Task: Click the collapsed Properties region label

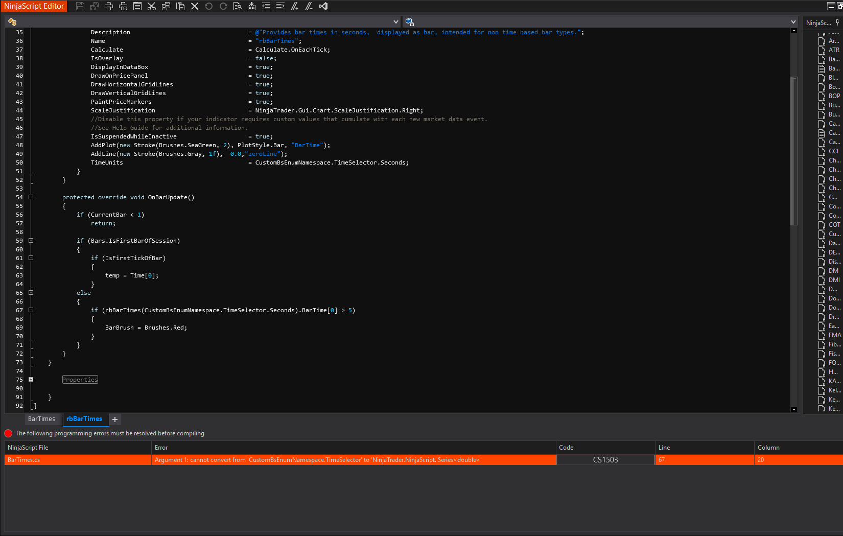Action: [80, 380]
